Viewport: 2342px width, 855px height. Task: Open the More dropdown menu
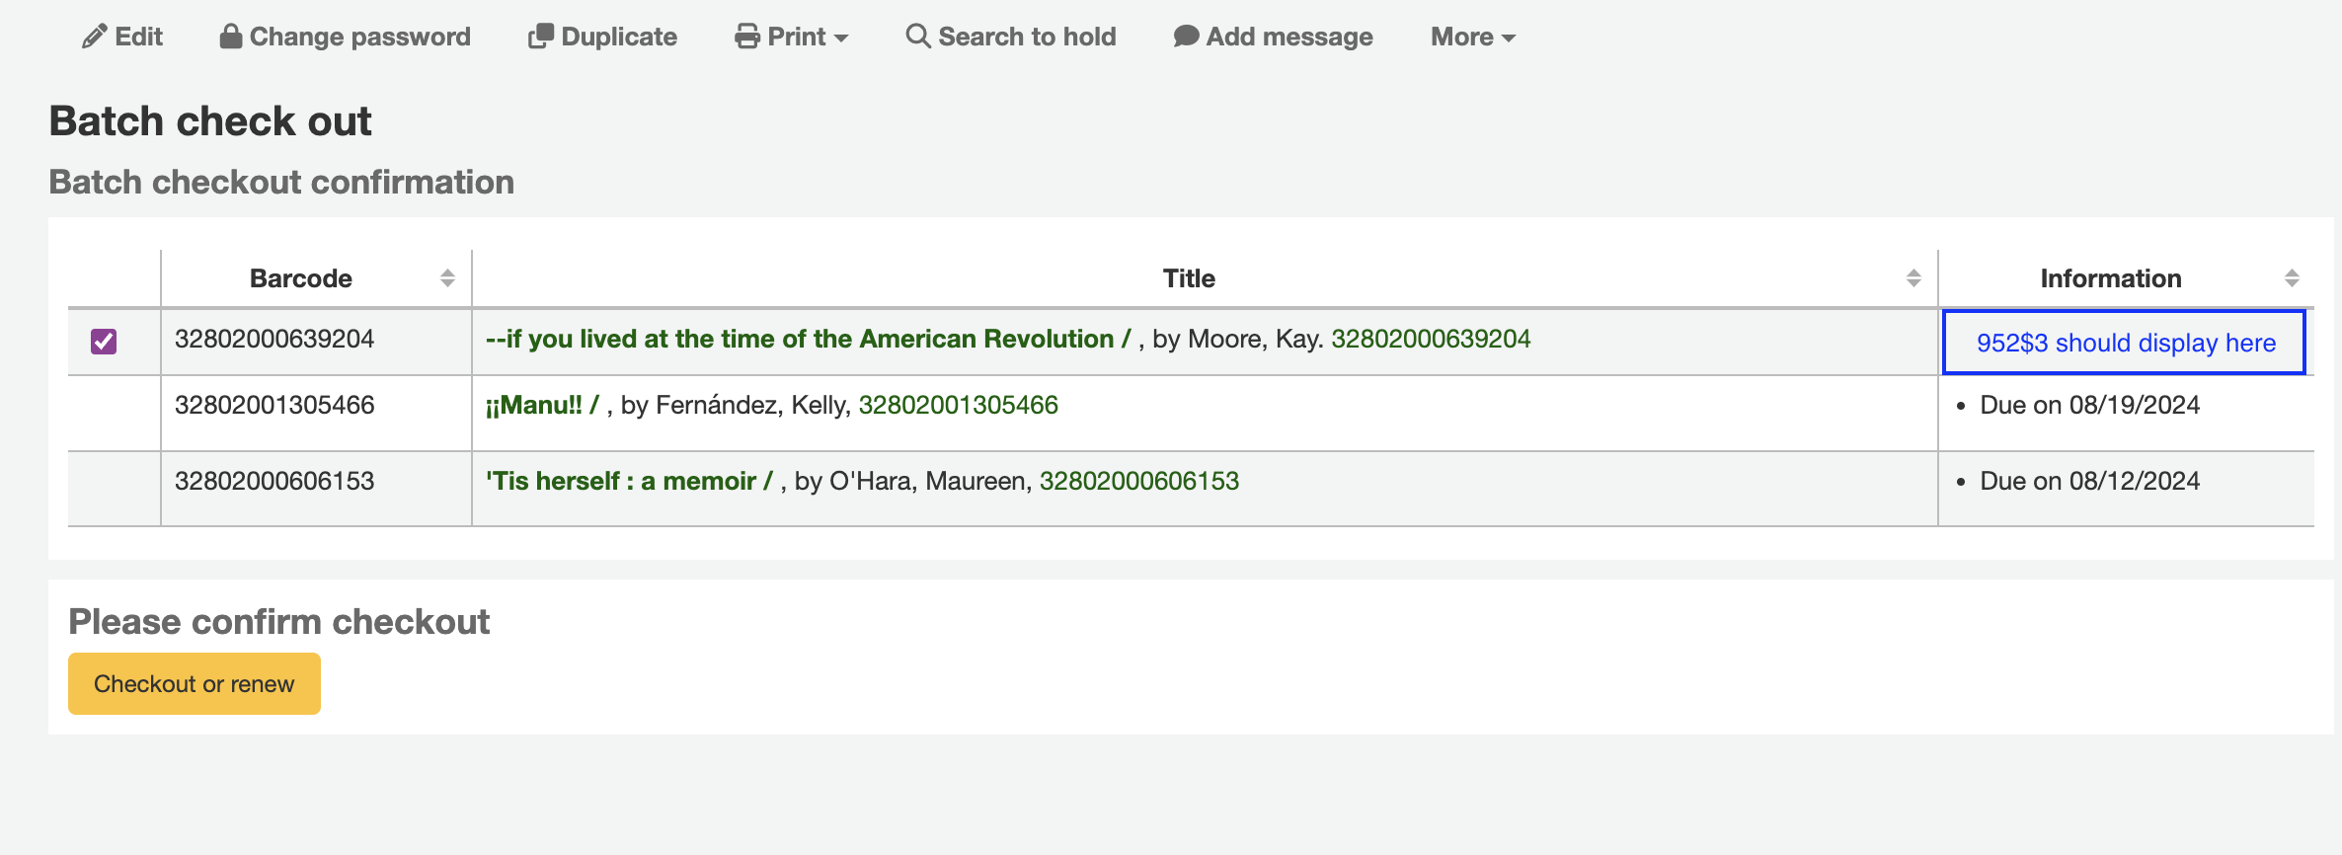[1472, 38]
